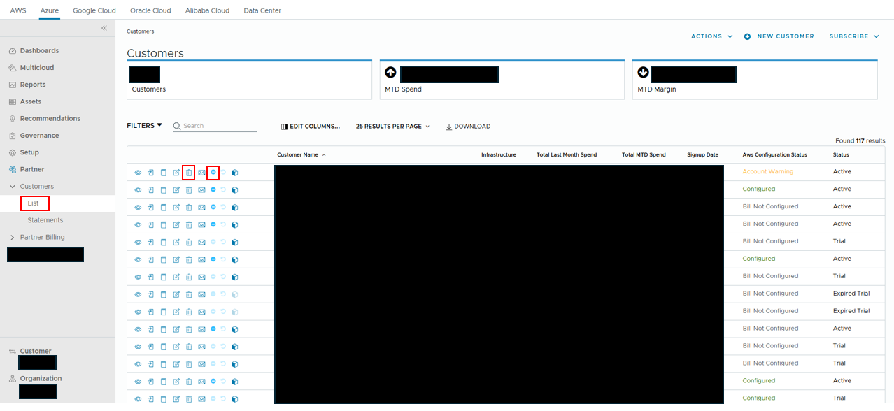Click the Setup gear icon in sidebar
Screen dimensions: 894x411
(13, 152)
